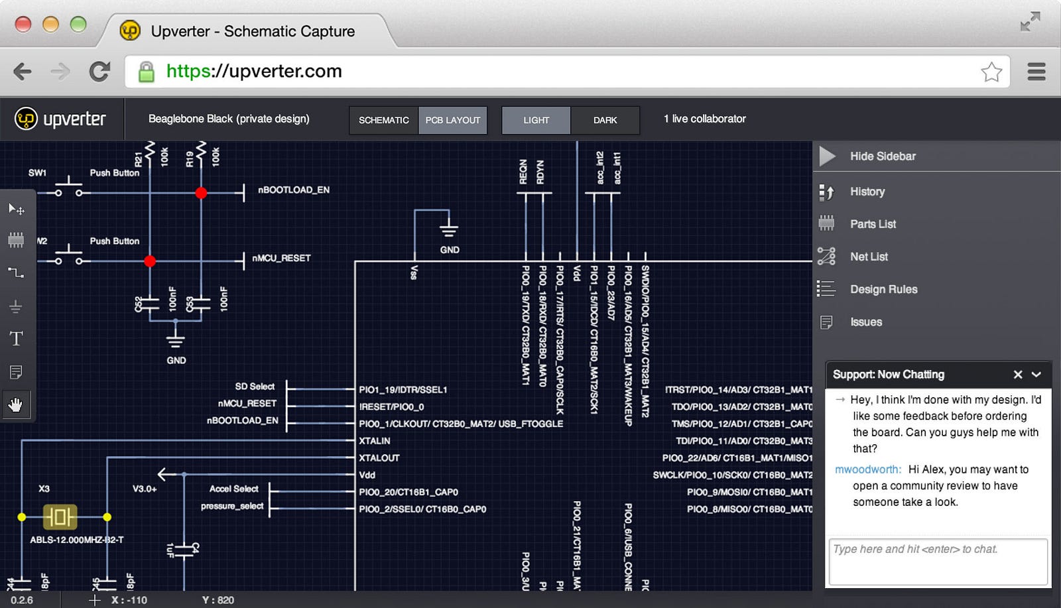Click the Design Rules list icon
This screenshot has height=608, width=1061.
pos(826,289)
